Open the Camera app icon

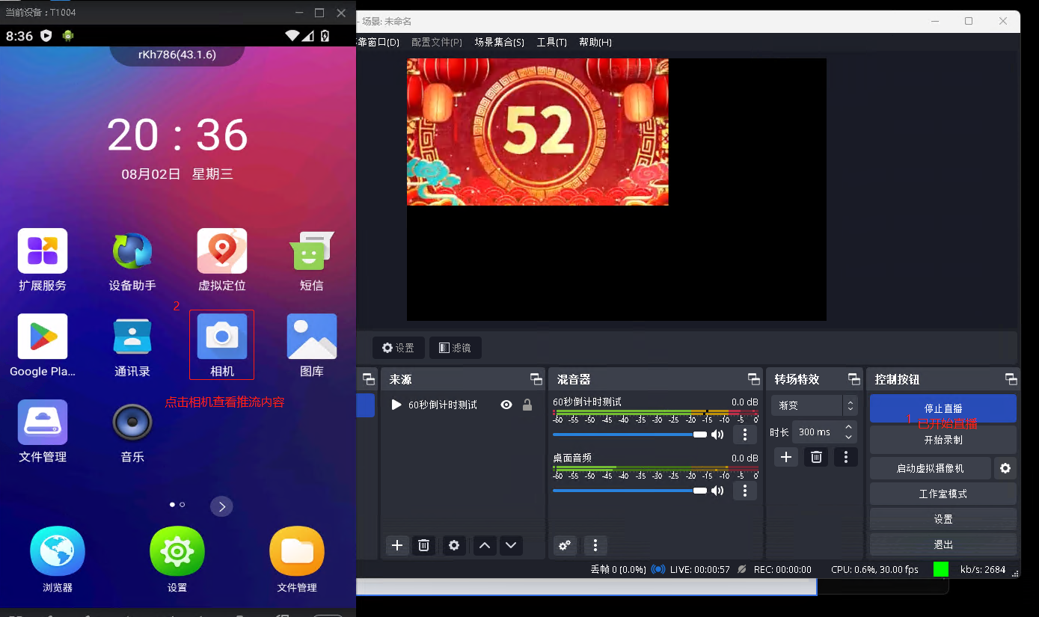[x=221, y=337]
